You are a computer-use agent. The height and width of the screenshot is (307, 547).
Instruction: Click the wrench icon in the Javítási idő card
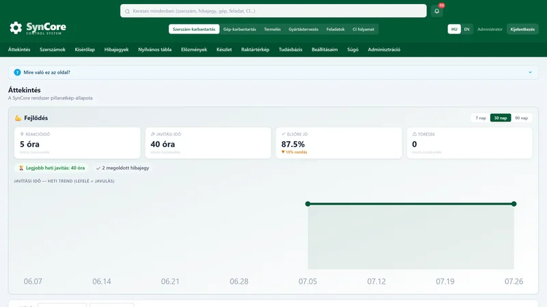coord(152,134)
